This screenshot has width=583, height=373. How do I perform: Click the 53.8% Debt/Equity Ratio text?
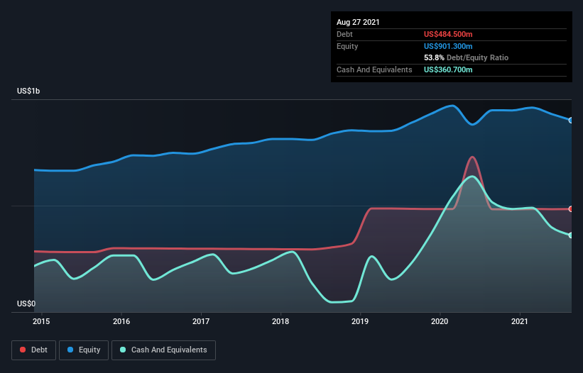(467, 57)
